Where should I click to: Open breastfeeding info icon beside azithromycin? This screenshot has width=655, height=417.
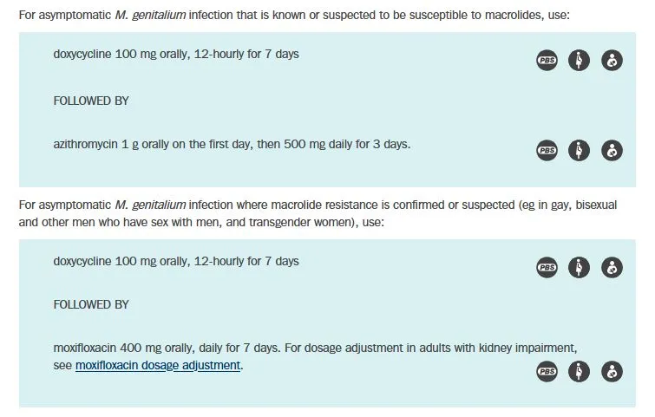click(x=612, y=150)
